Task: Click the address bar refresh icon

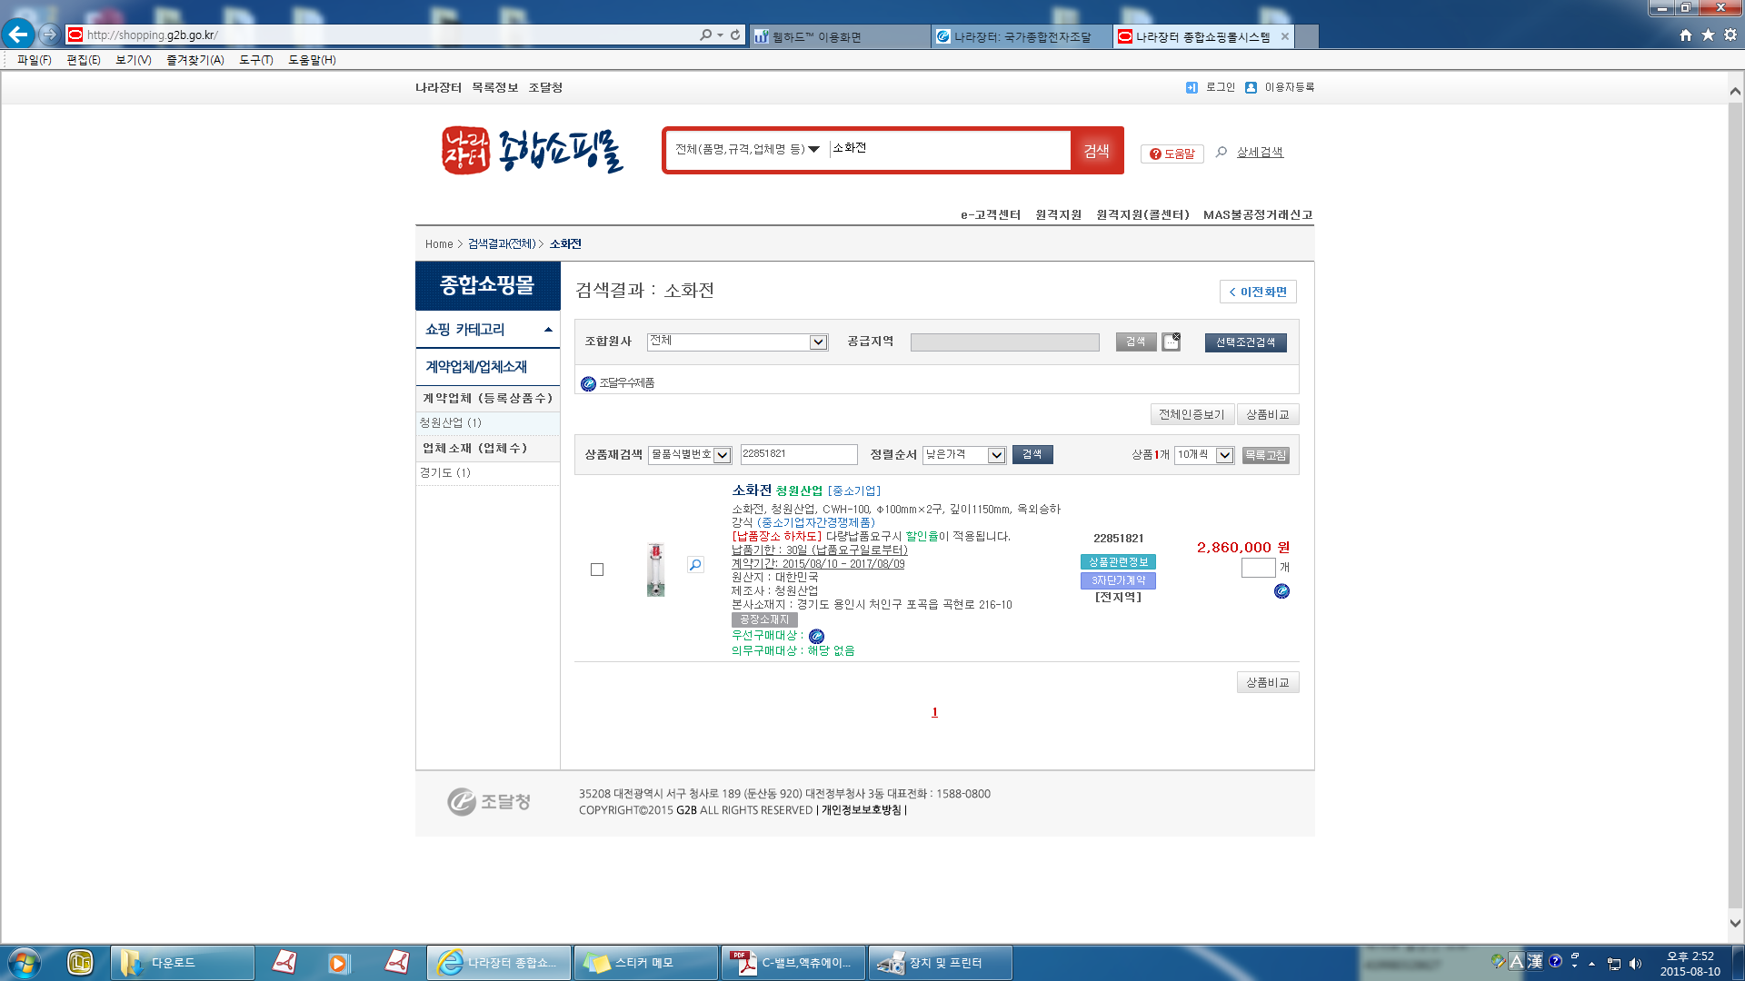Action: click(735, 35)
